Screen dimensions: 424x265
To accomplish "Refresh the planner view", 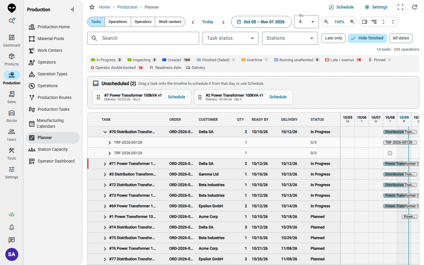I will (415, 7).
